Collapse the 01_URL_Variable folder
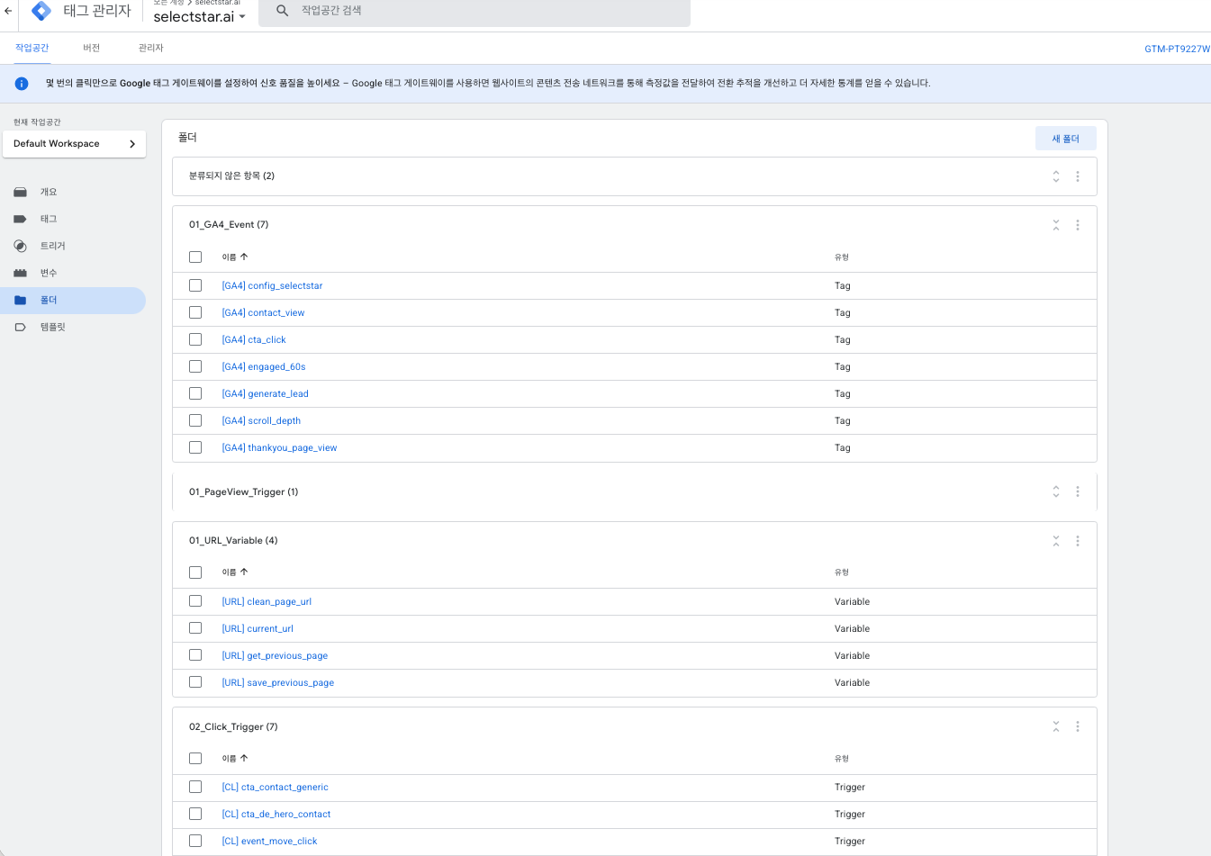The image size is (1211, 856). pyautogui.click(x=1056, y=541)
